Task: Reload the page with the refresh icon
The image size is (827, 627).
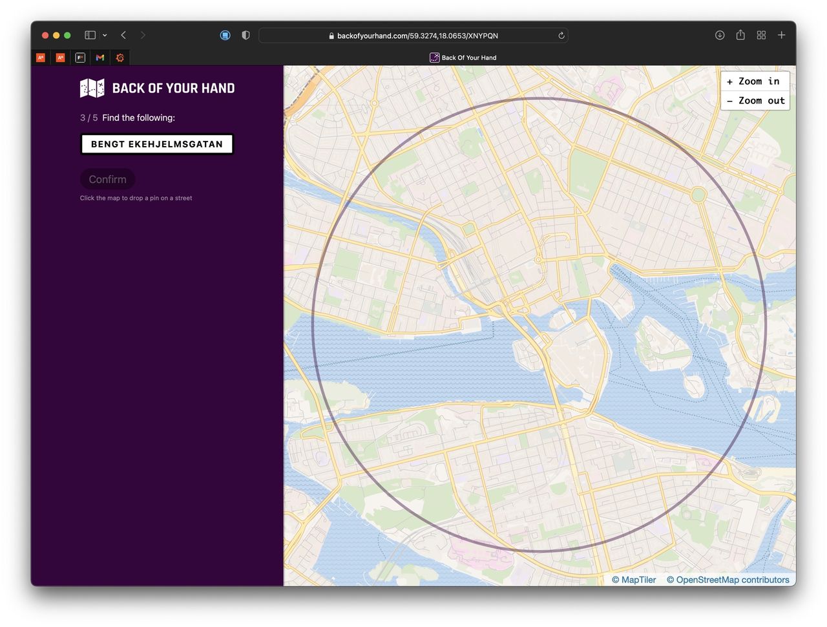Action: click(x=561, y=36)
